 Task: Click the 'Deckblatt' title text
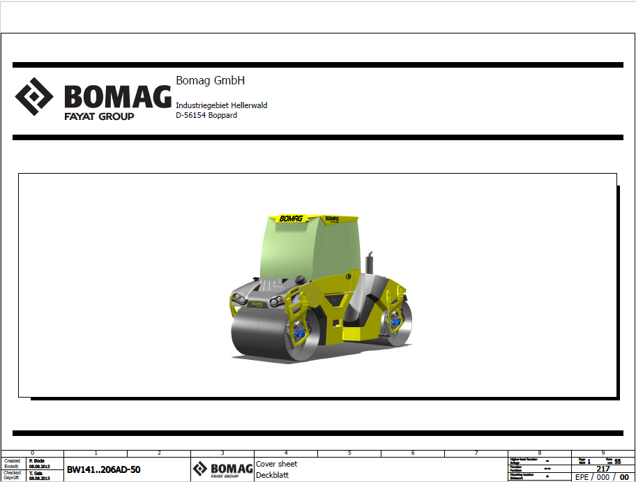coord(272,475)
